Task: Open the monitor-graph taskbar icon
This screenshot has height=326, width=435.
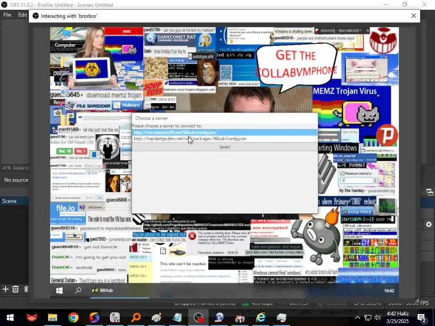Action: [281, 318]
